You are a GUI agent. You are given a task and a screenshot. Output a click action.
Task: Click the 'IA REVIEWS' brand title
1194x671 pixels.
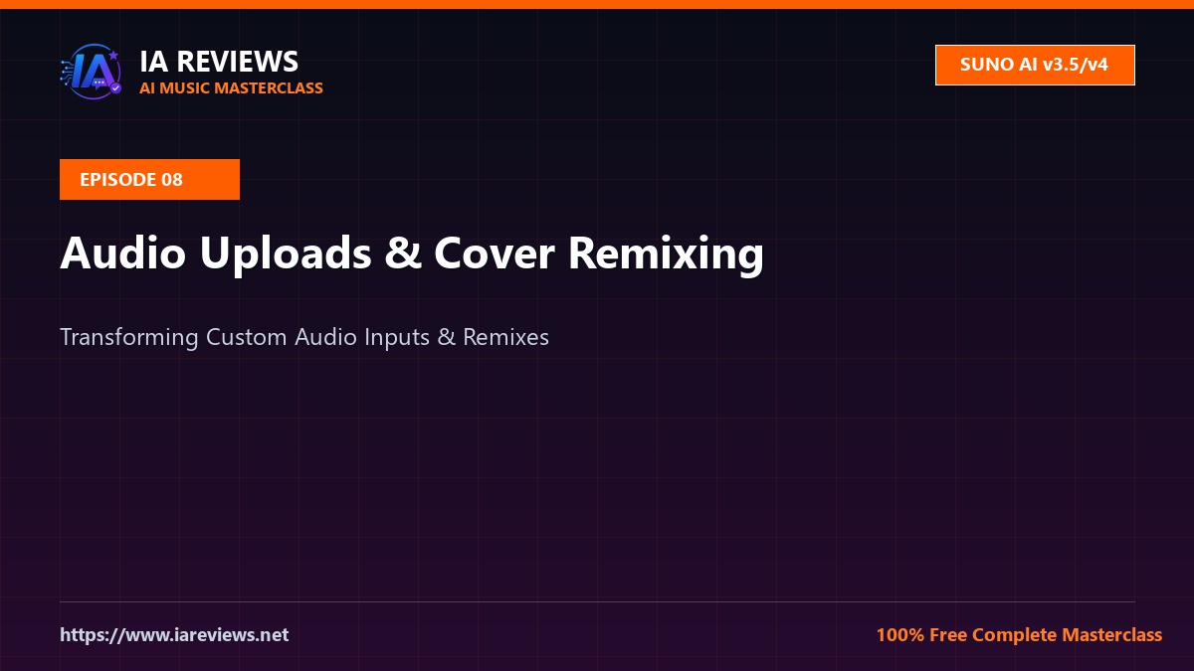219,61
